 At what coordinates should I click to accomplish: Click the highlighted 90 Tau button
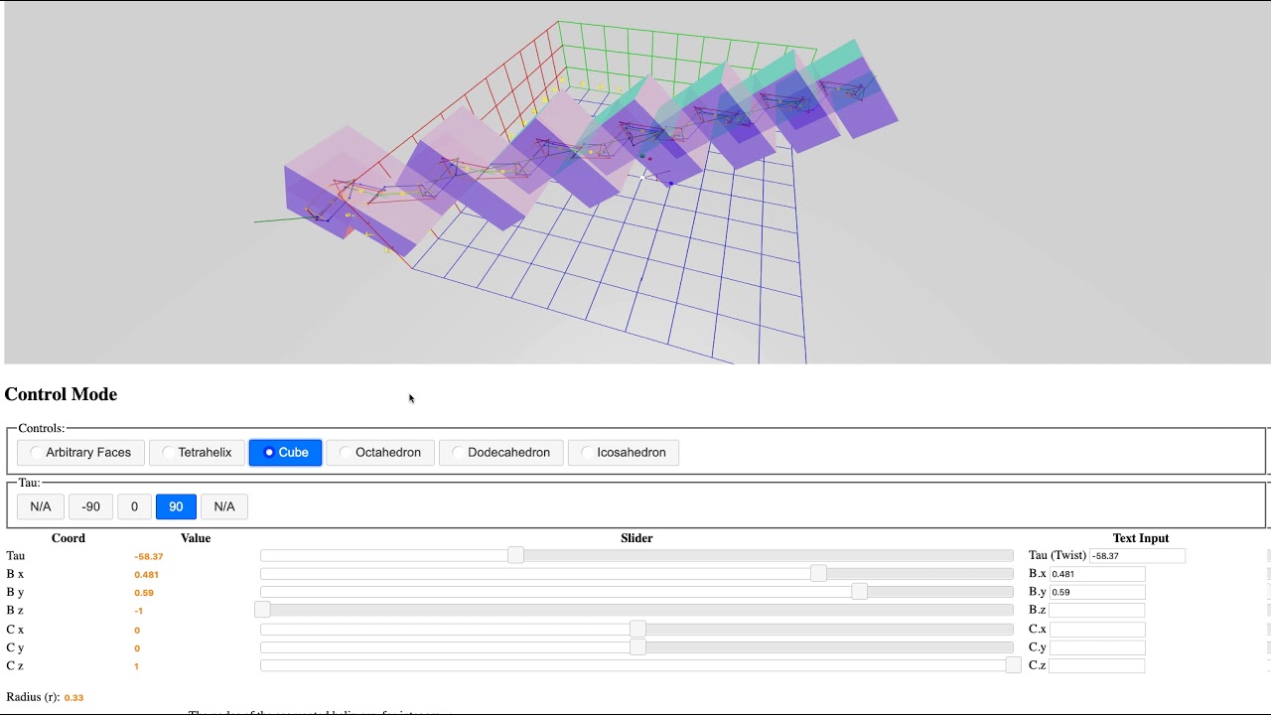click(176, 506)
